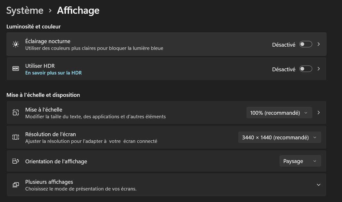Enable the Éclairage nocturne toggle
342x202 pixels.
click(x=305, y=44)
